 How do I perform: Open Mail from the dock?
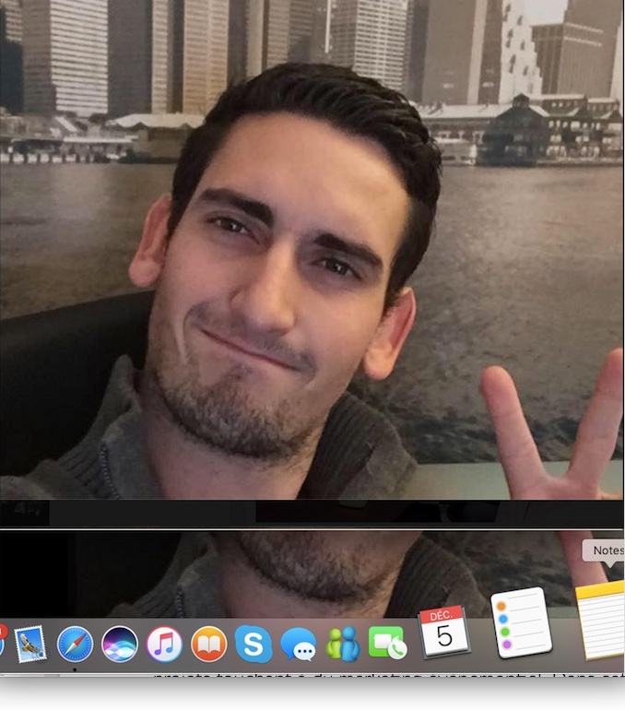[30, 644]
